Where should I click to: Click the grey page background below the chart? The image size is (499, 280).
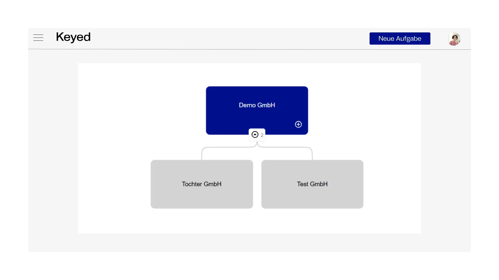(x=249, y=243)
